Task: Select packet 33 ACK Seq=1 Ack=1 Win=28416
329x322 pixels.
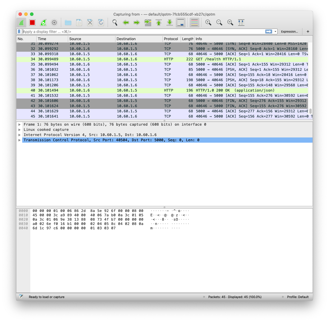Action: coord(162,54)
